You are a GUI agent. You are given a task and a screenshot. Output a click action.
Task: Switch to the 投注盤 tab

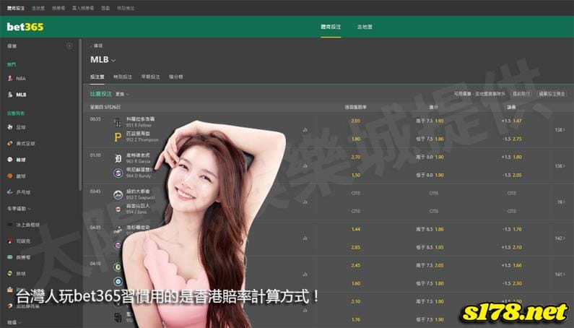coord(97,77)
